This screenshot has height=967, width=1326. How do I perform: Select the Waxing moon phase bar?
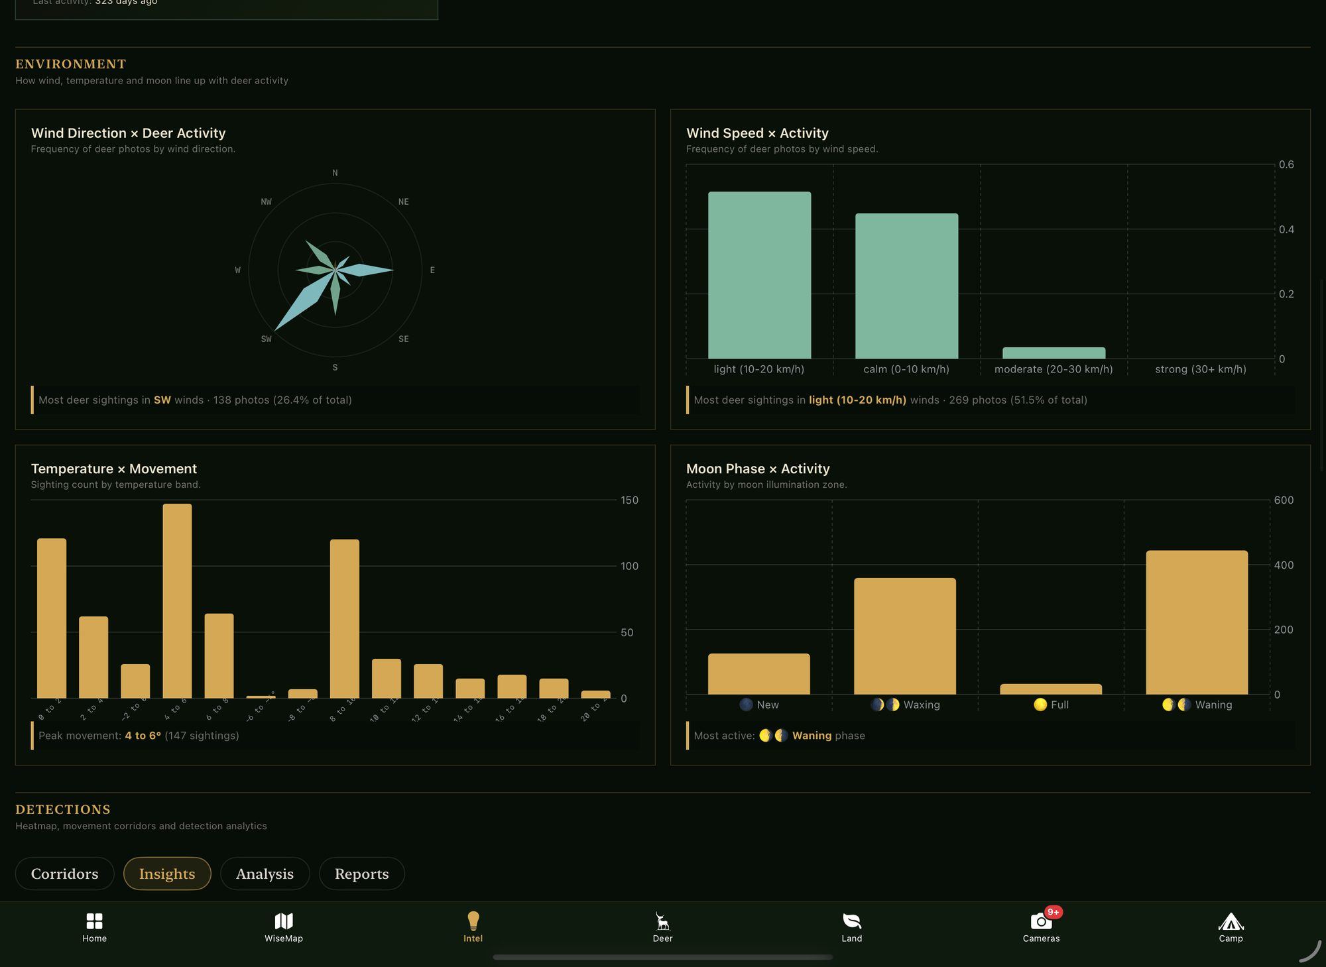pyautogui.click(x=905, y=636)
